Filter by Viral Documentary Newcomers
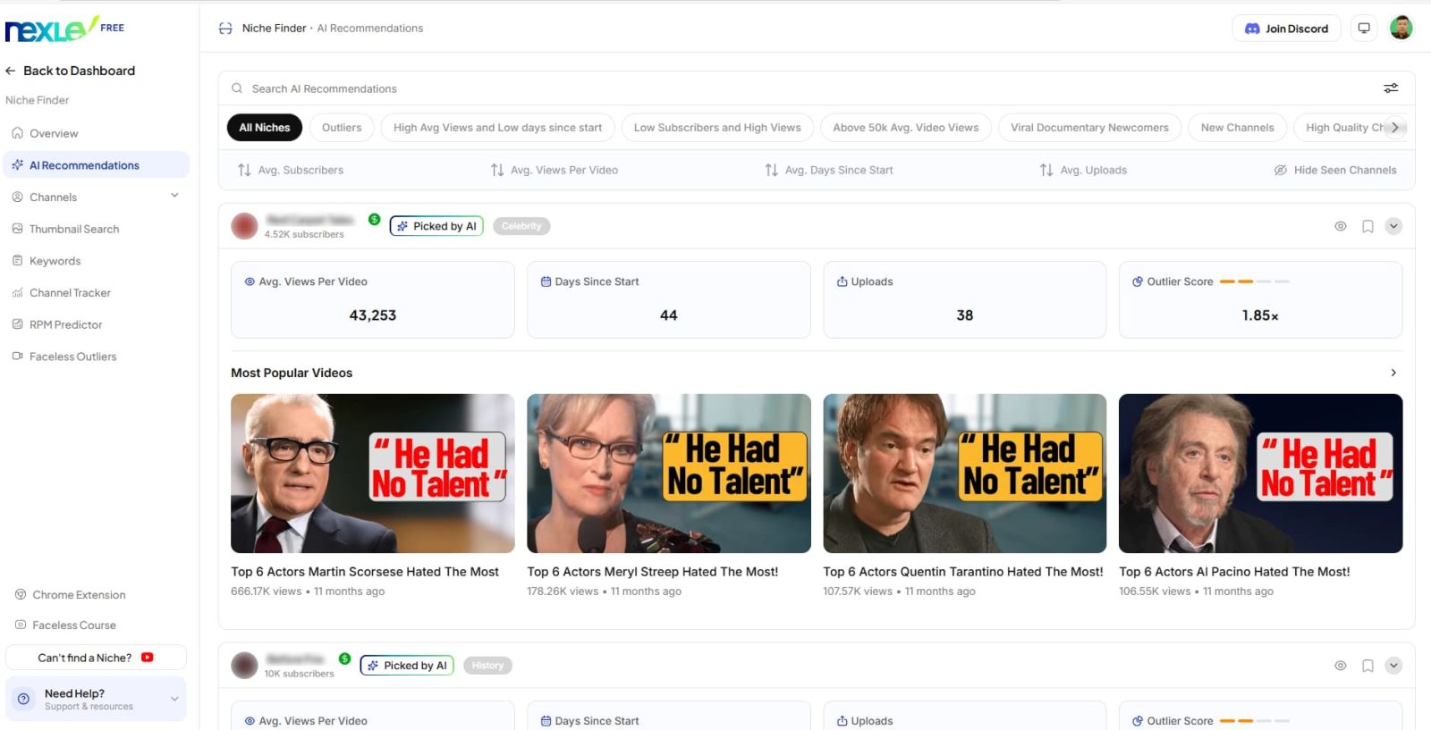The width and height of the screenshot is (1431, 730). (1089, 128)
